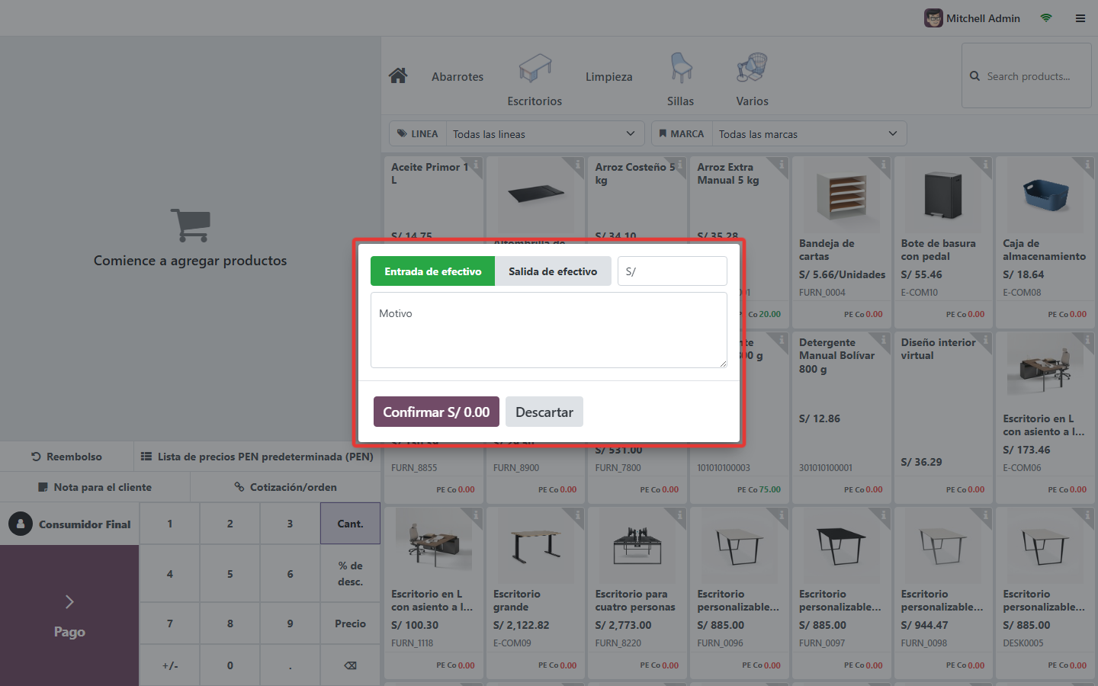Select the S/ 100.30 Escritorio en L

[x=433, y=593]
